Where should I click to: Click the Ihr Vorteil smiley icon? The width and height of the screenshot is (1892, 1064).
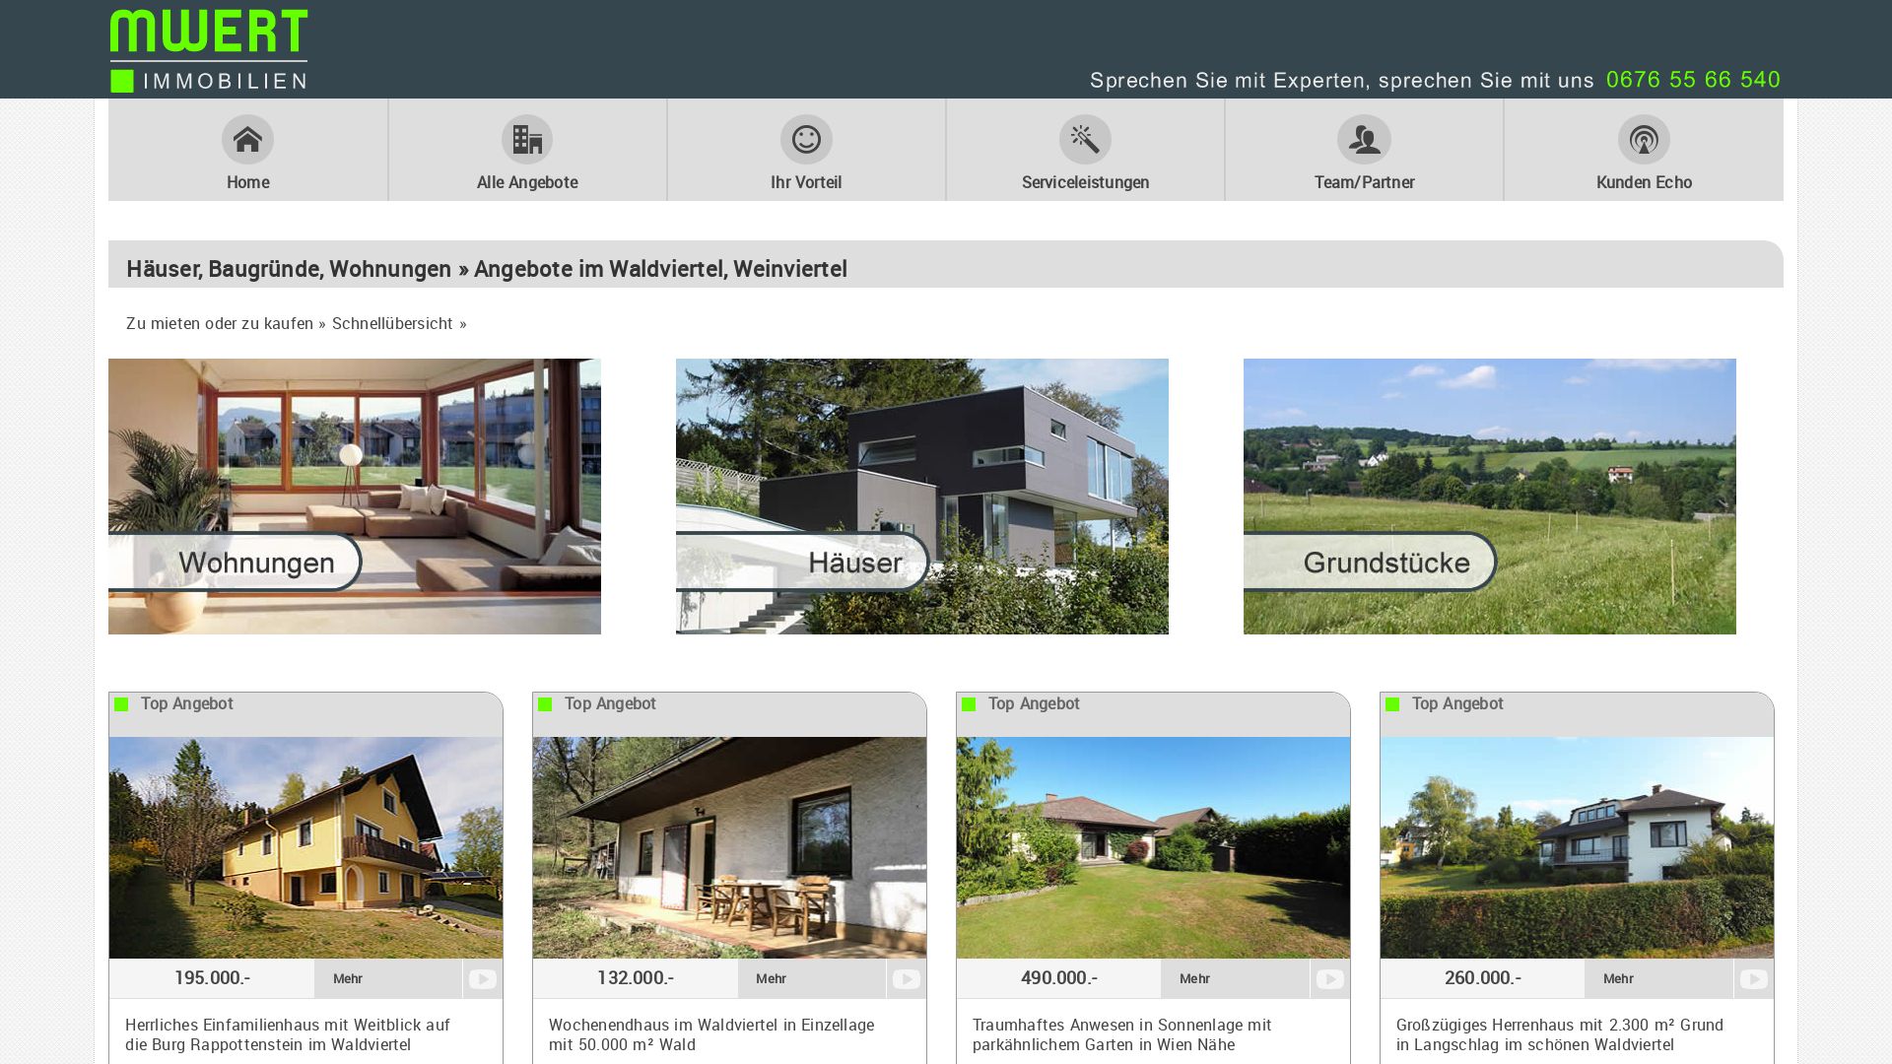coord(806,140)
